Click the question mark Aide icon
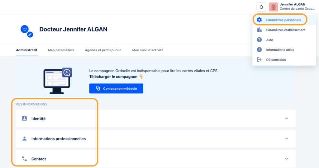This screenshot has height=168, width=319. [259, 40]
